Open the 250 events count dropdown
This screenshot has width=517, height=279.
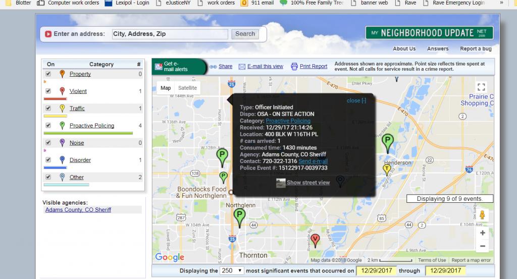pyautogui.click(x=232, y=271)
